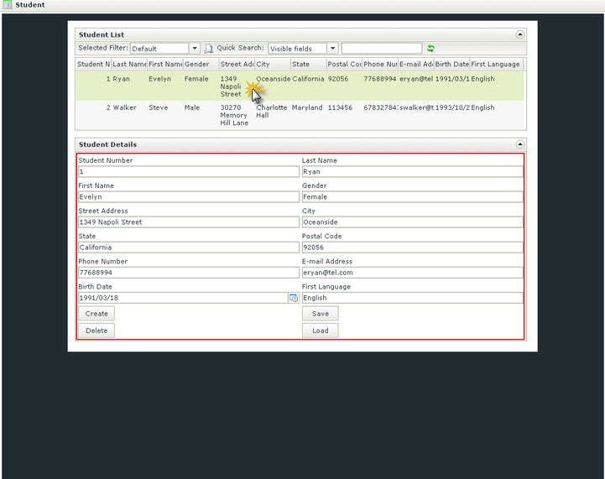Click the Male gender cell
This screenshot has width=605, height=479.
pos(192,107)
